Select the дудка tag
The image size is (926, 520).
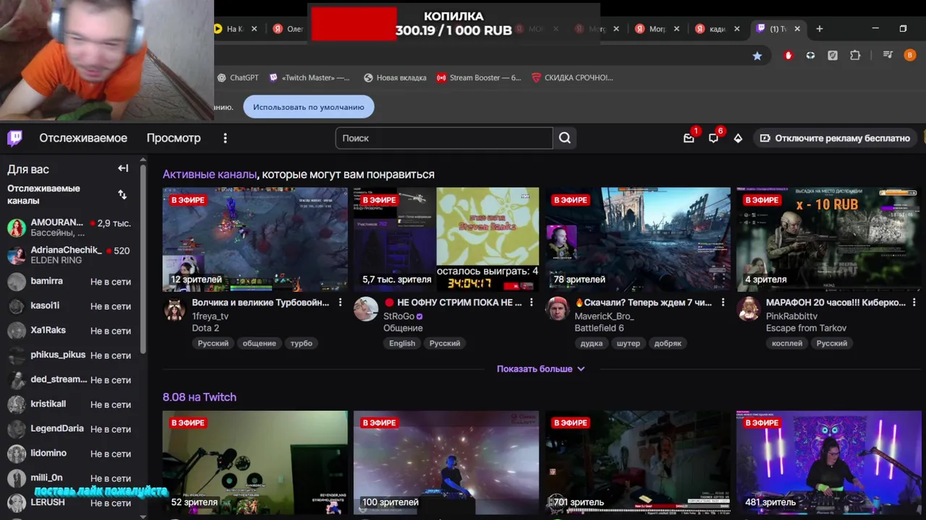coord(591,343)
